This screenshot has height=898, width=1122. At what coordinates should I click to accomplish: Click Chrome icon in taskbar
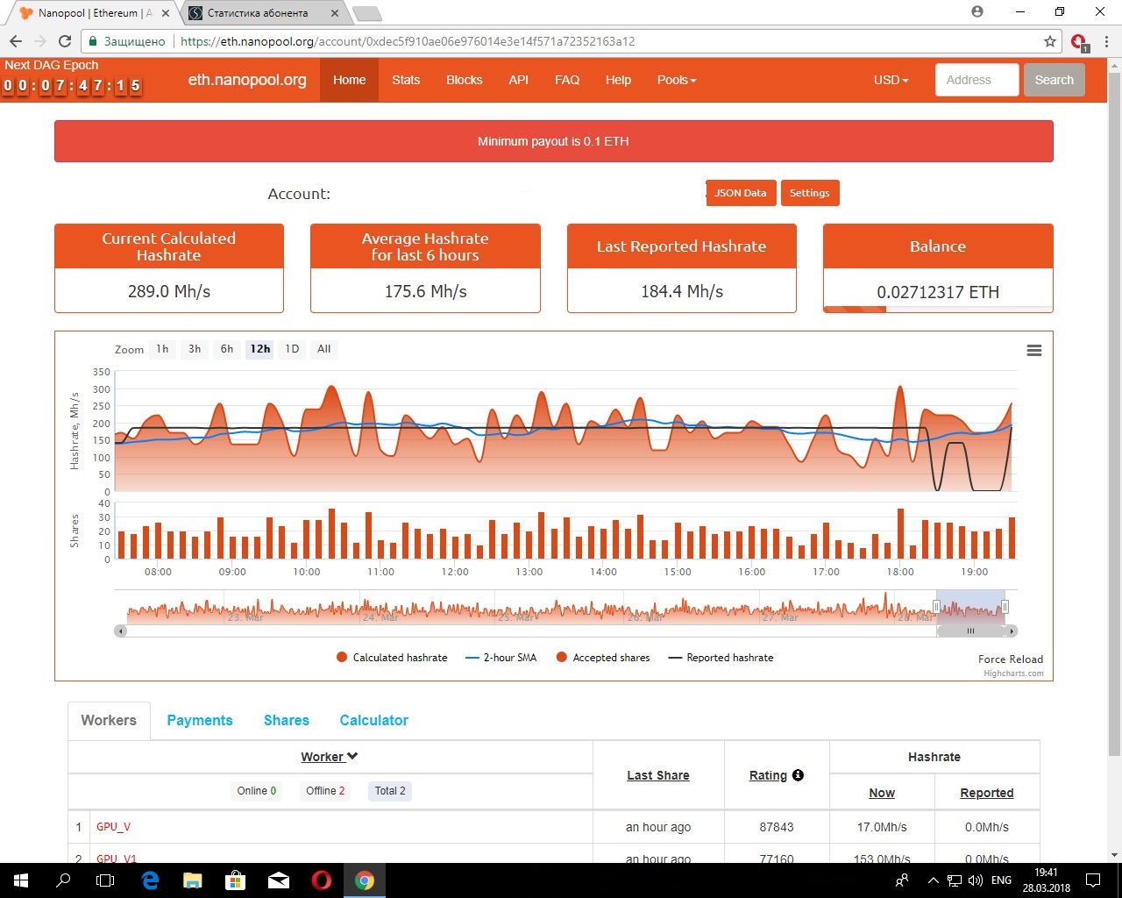click(365, 880)
